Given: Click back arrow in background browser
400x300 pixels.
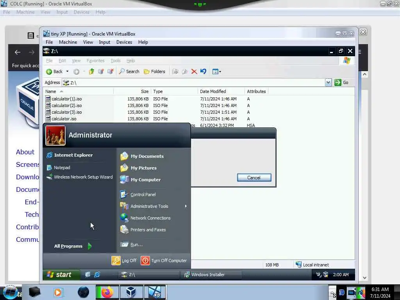Looking at the screenshot, I should [18, 52].
